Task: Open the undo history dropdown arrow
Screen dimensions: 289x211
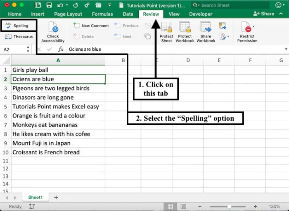Action: (67, 5)
